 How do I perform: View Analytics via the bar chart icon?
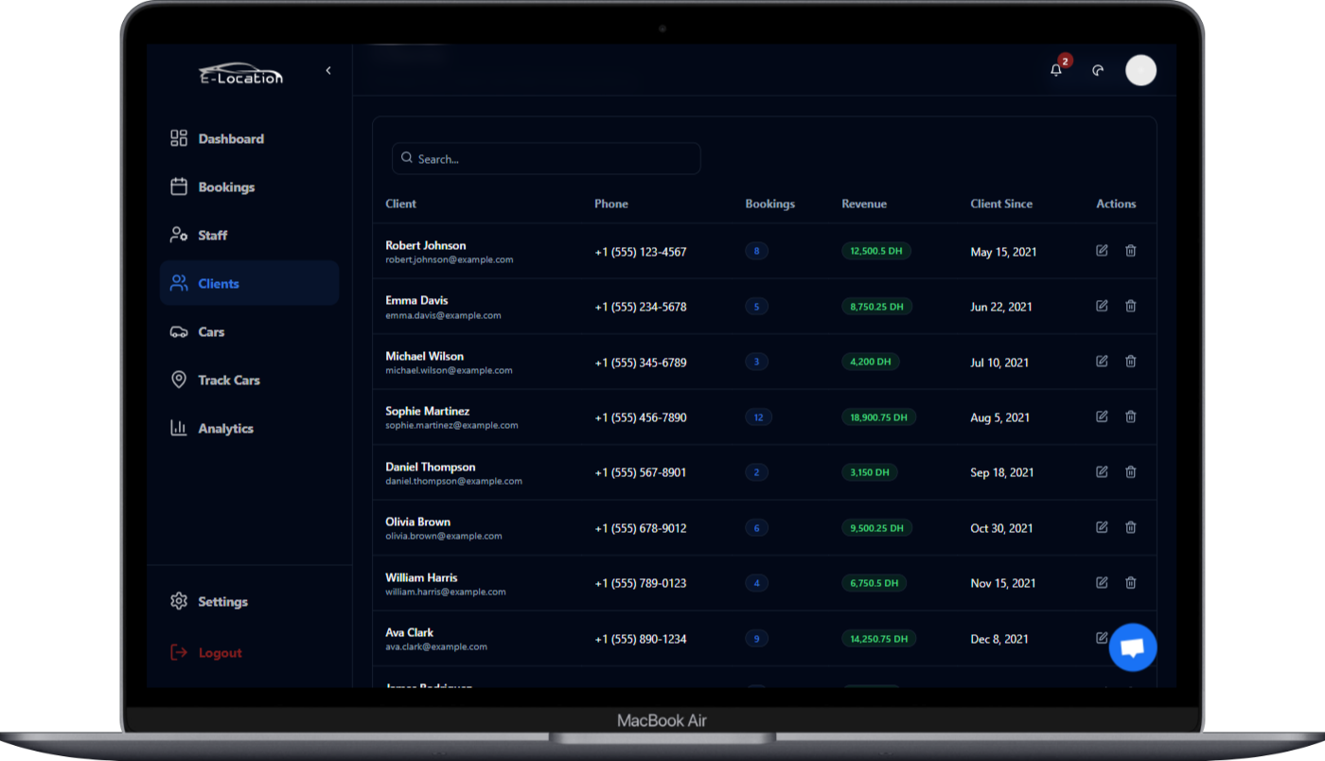pyautogui.click(x=178, y=428)
